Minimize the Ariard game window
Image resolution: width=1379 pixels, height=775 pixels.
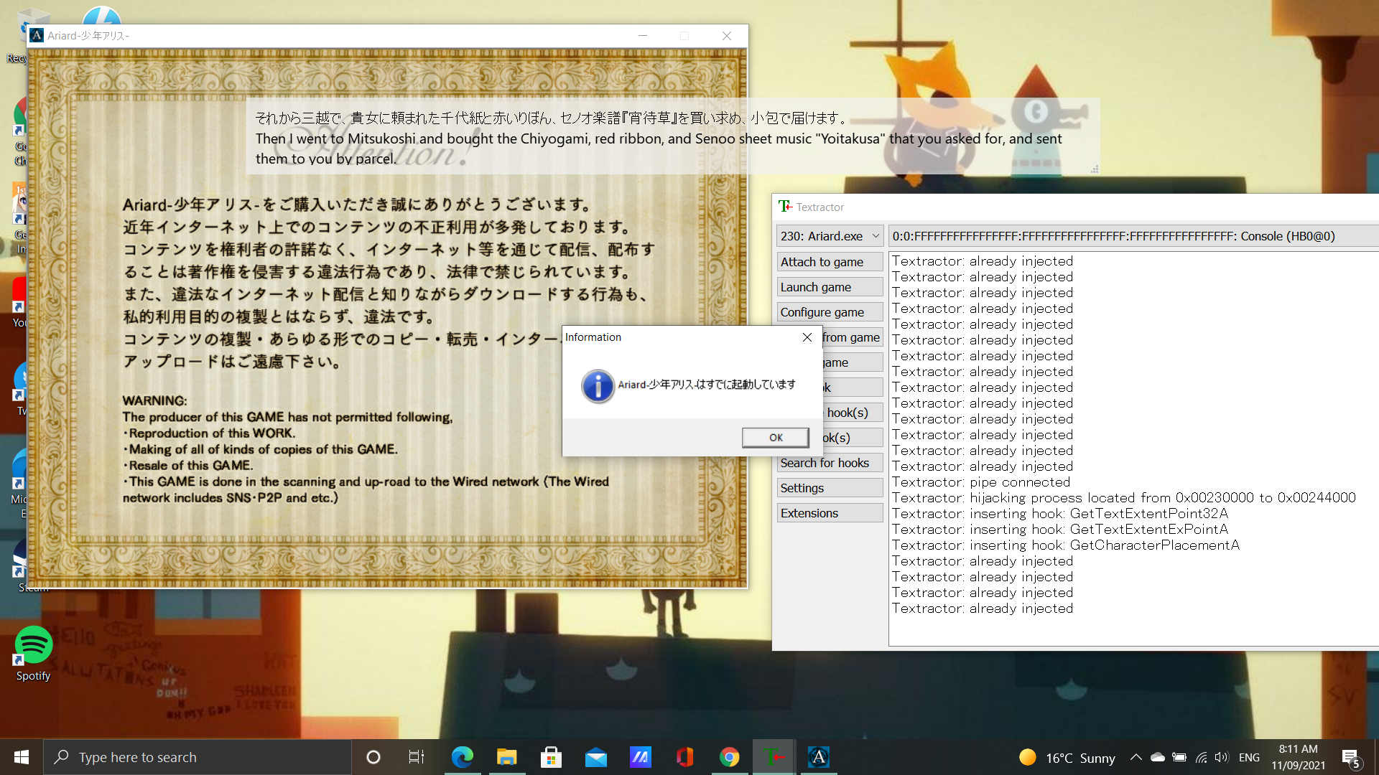pos(643,35)
